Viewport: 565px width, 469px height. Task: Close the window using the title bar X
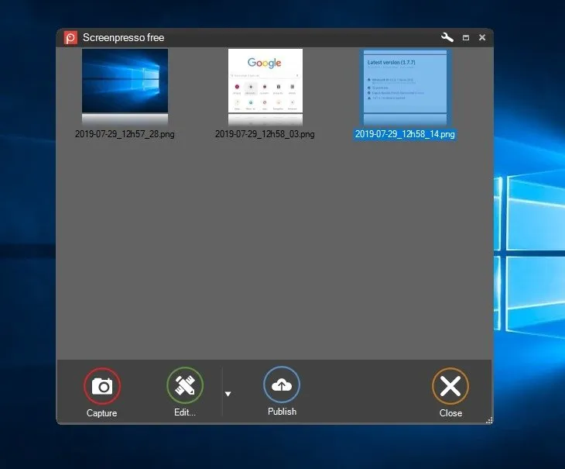tap(482, 37)
